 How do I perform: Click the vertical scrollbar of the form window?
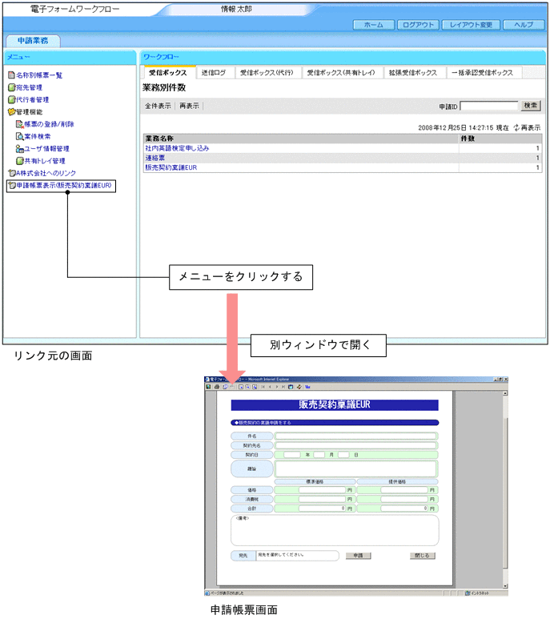point(505,489)
